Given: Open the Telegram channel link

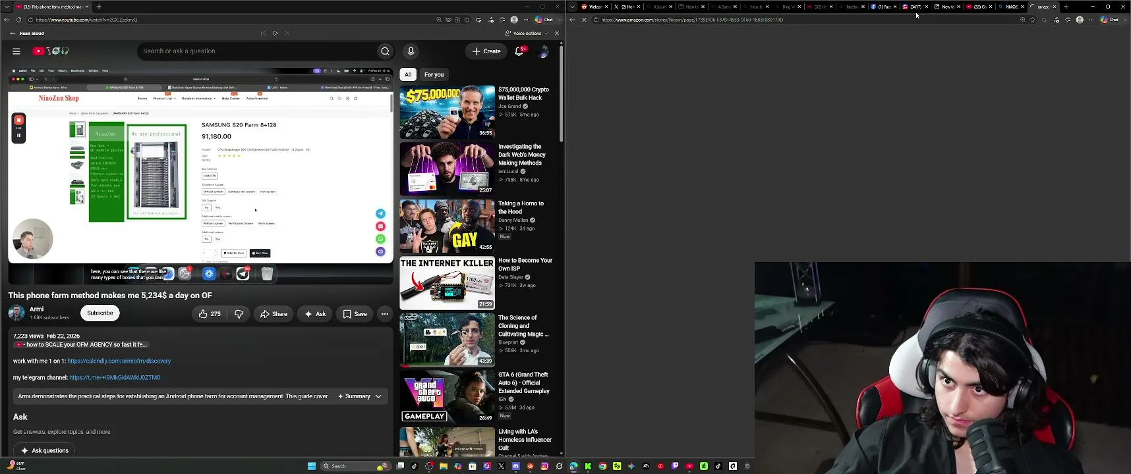Looking at the screenshot, I should pos(115,378).
